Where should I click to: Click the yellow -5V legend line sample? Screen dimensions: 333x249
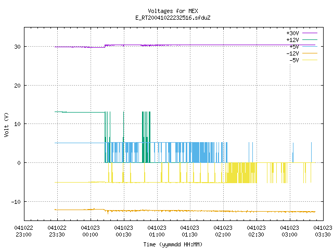[310, 60]
